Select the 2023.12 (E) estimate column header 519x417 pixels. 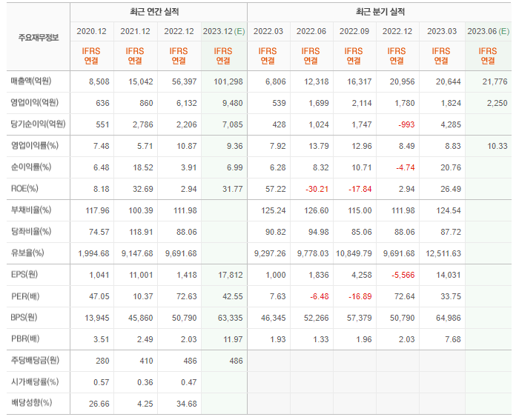coord(224,31)
